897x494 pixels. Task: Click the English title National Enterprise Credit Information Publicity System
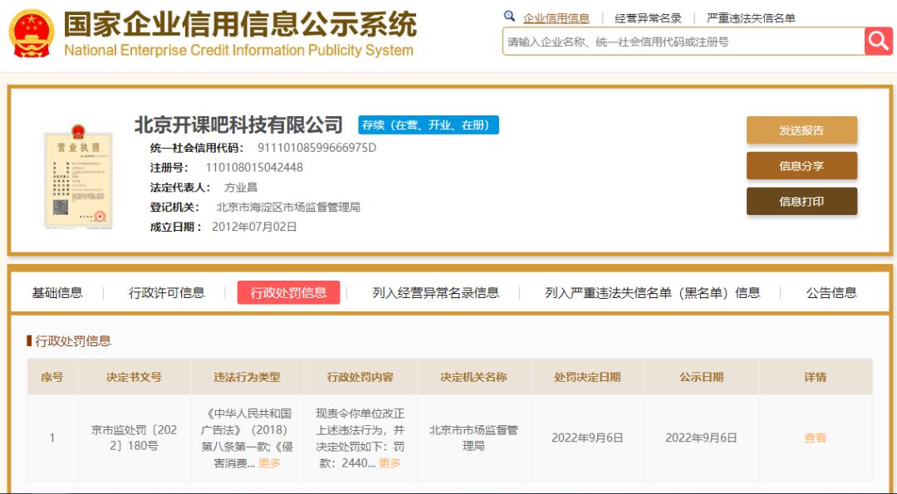coord(238,51)
